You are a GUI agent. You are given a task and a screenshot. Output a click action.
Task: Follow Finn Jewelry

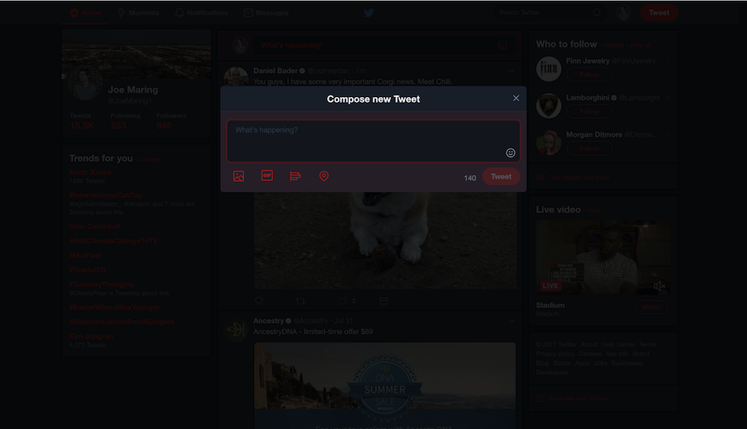click(x=589, y=75)
